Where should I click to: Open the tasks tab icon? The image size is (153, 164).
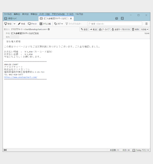[x=122, y=19]
